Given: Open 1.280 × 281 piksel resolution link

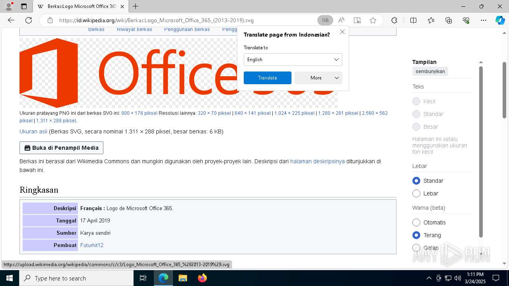Looking at the screenshot, I should pos(338,113).
